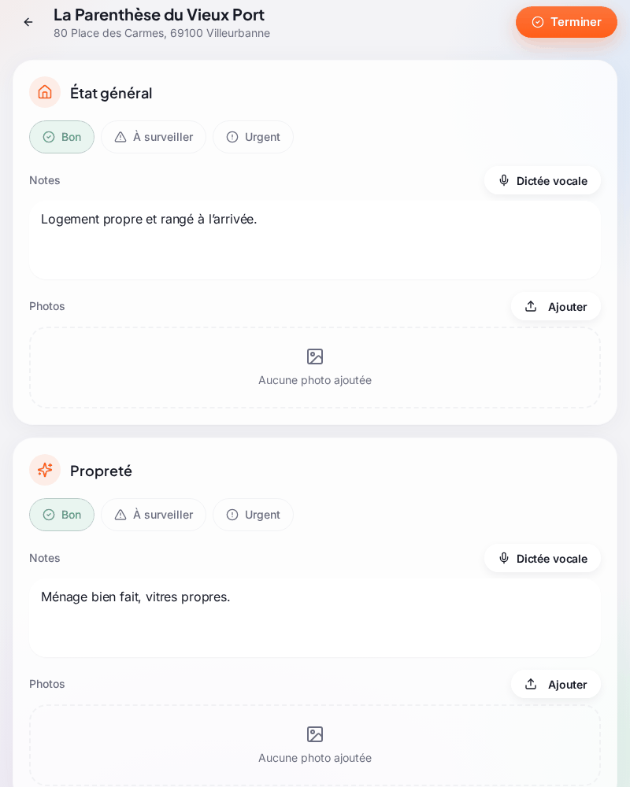Edit the État général notes text field
The image size is (630, 787).
tap(315, 240)
